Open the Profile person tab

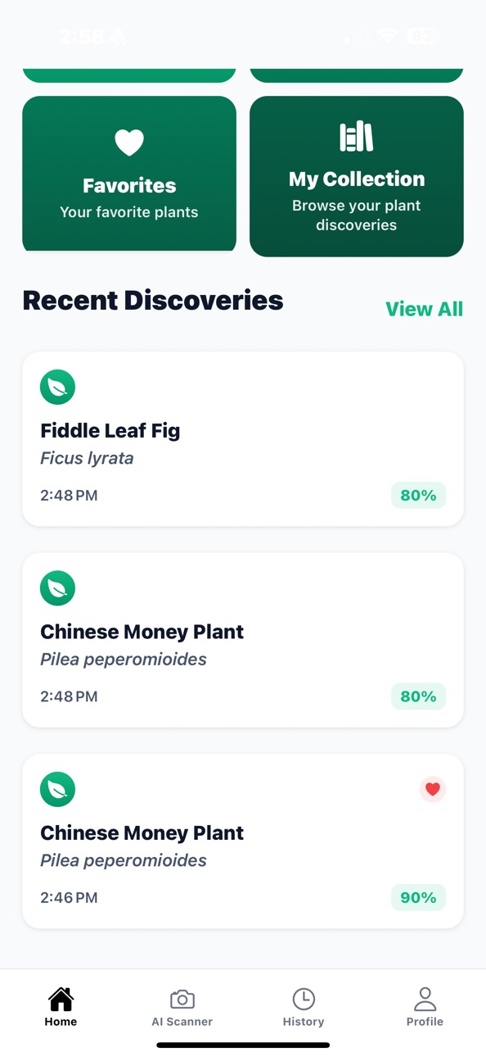[x=425, y=1007]
